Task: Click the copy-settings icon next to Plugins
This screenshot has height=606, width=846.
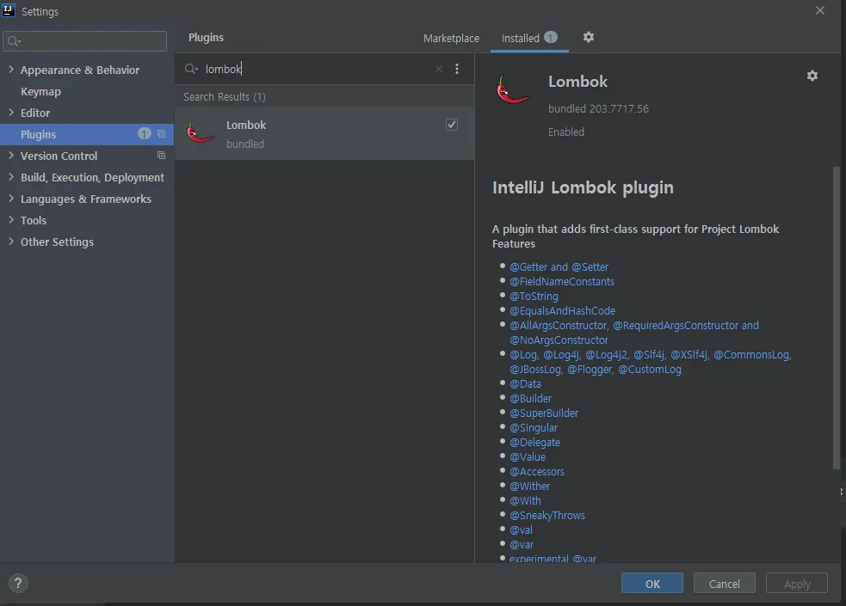Action: coord(161,133)
